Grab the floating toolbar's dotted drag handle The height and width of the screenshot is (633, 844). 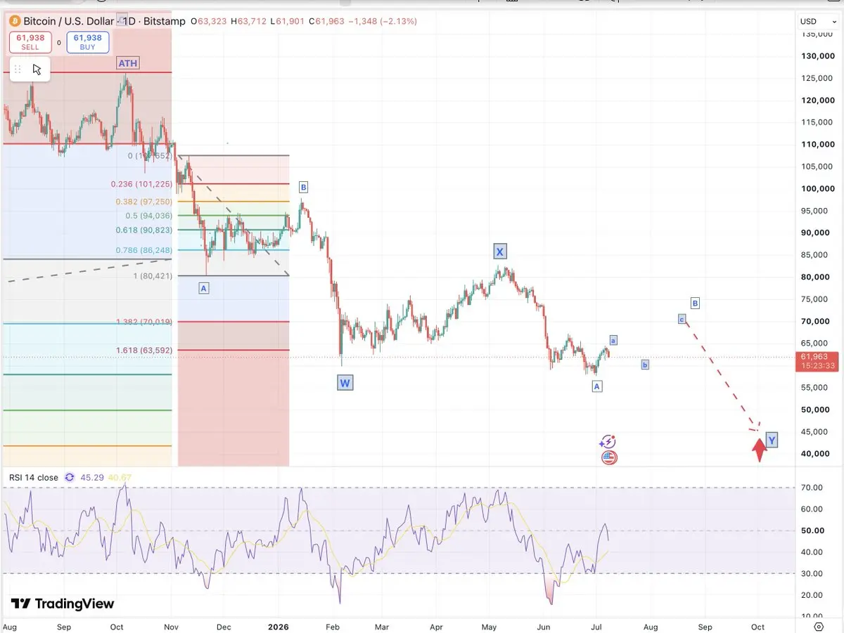pos(18,69)
